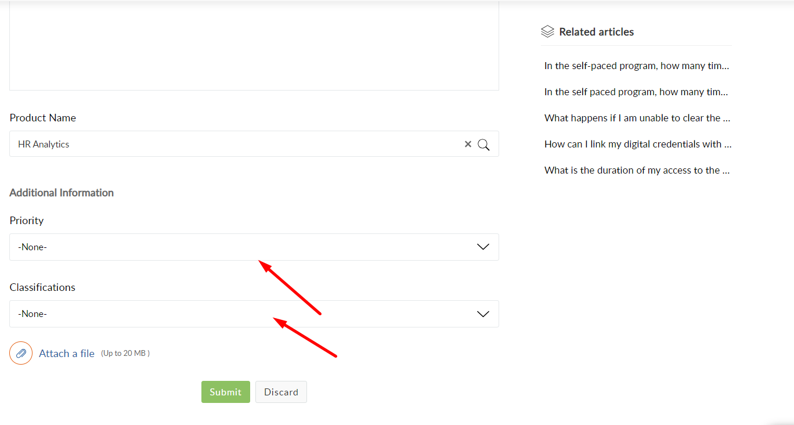Open article 'In the self paced program, how many'
The width and height of the screenshot is (794, 425).
tap(637, 92)
